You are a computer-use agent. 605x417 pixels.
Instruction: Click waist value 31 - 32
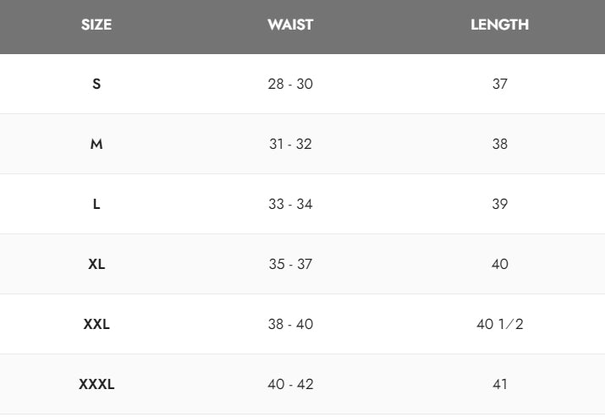tap(290, 144)
